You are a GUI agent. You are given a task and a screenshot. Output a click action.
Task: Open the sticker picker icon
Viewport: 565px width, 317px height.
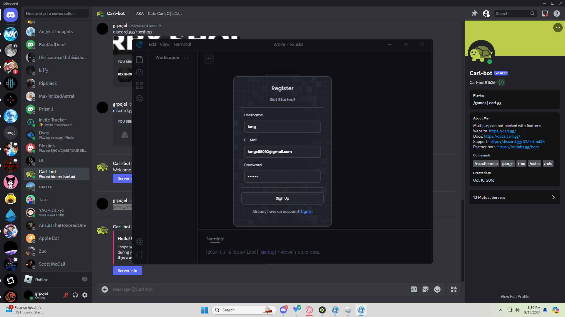pos(426,289)
